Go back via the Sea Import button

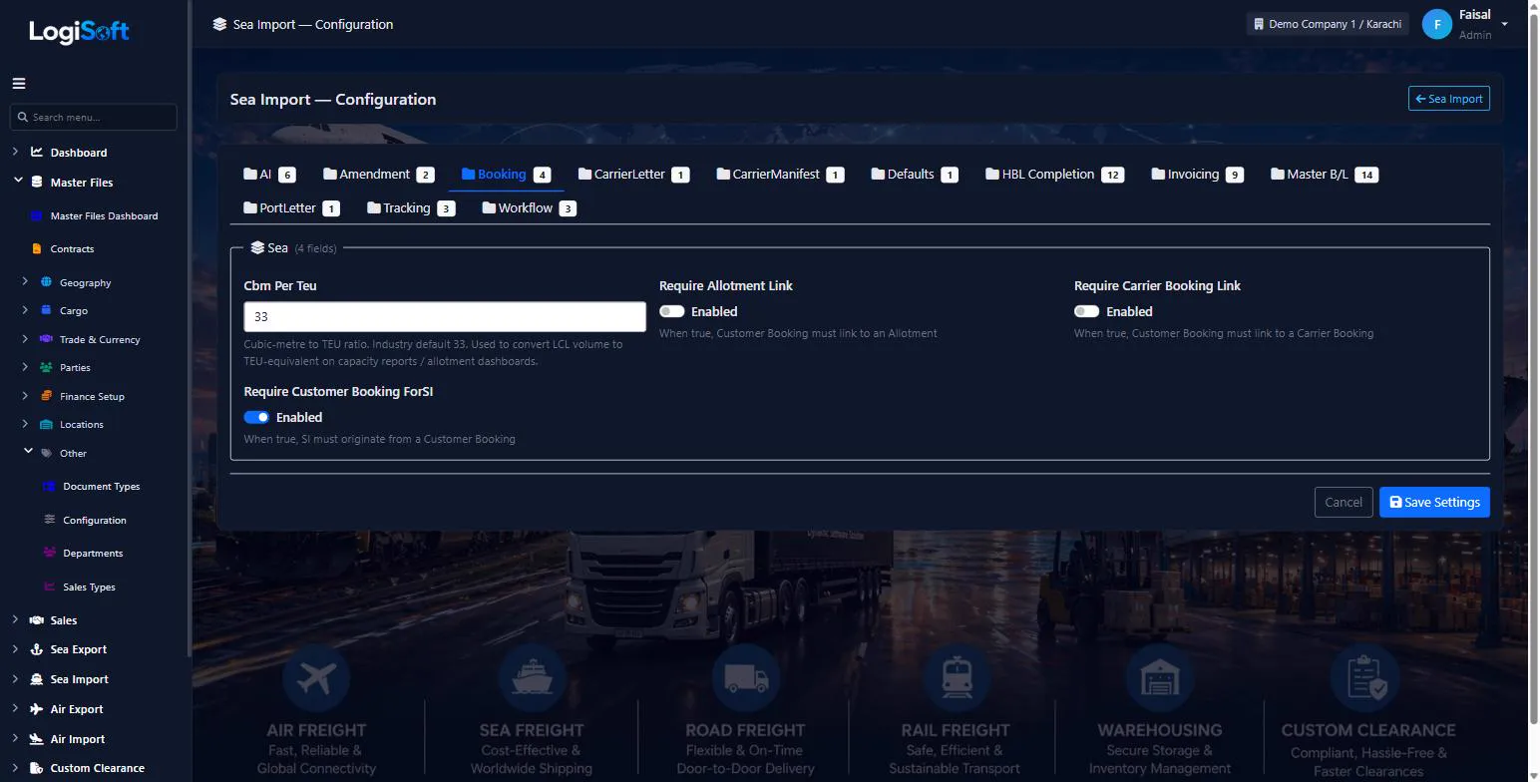coord(1449,99)
